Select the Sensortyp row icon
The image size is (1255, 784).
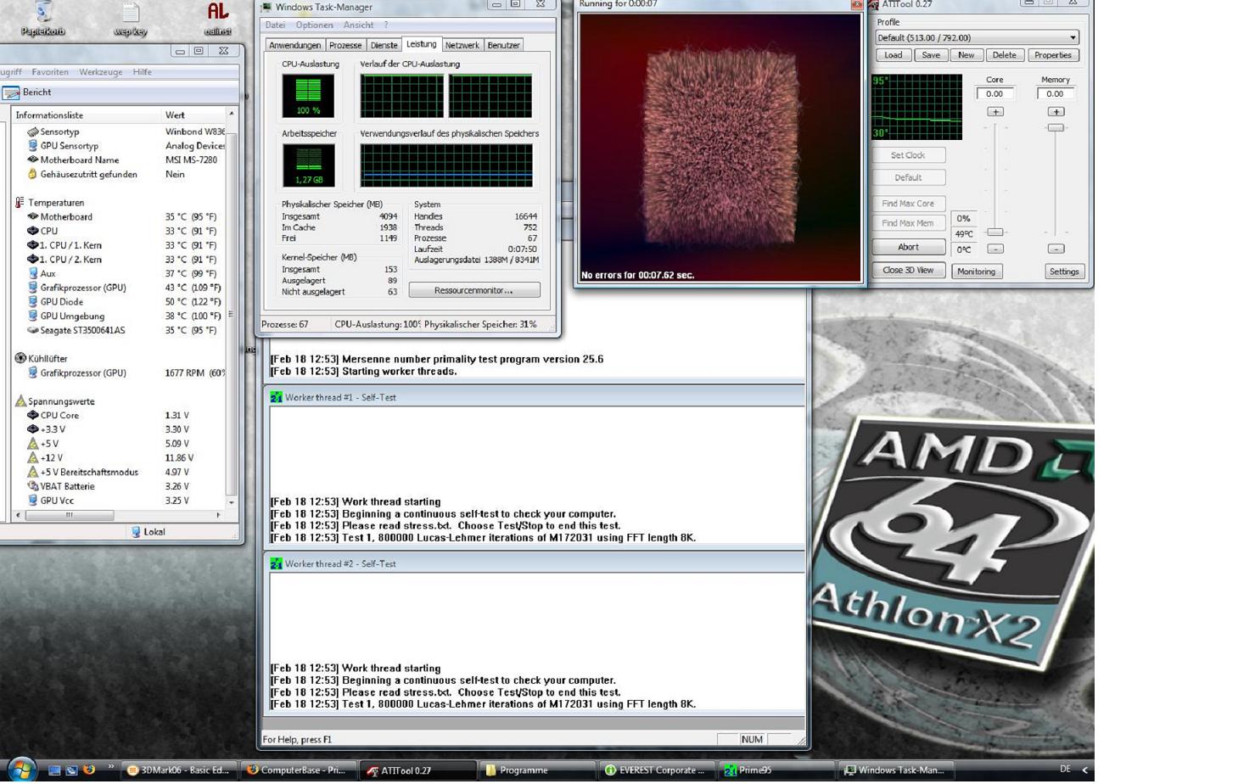tap(32, 132)
